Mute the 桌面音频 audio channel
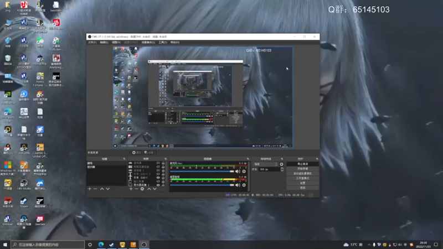The image size is (443, 249). click(x=238, y=185)
